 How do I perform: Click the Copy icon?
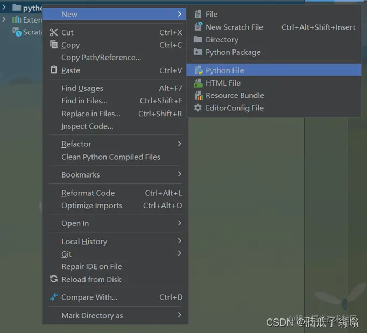pyautogui.click(x=54, y=45)
